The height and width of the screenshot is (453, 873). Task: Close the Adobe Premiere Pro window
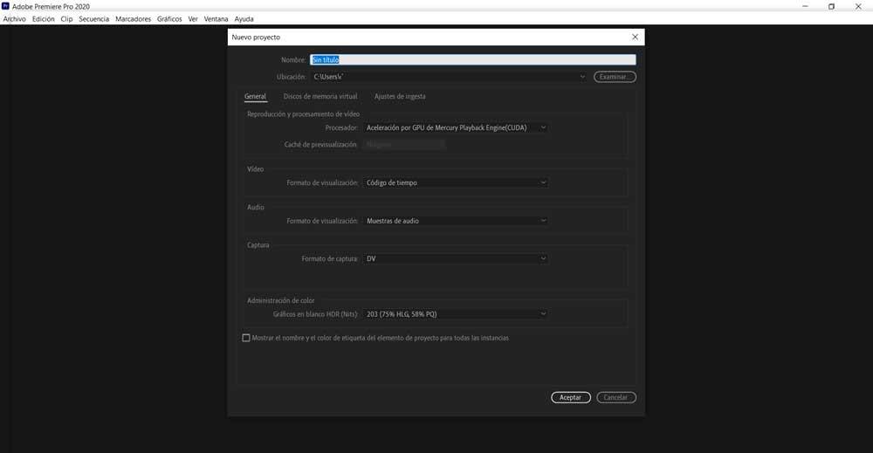[858, 6]
